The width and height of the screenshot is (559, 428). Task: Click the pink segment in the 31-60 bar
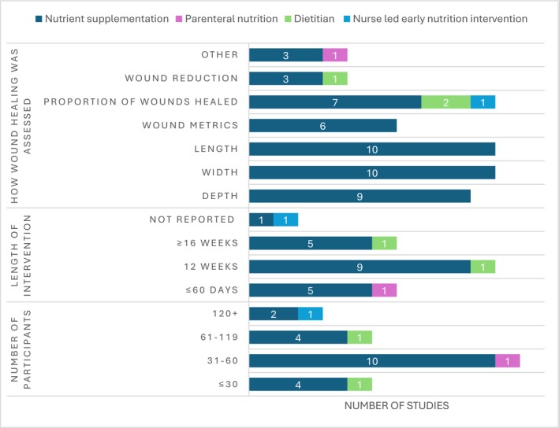pyautogui.click(x=507, y=361)
